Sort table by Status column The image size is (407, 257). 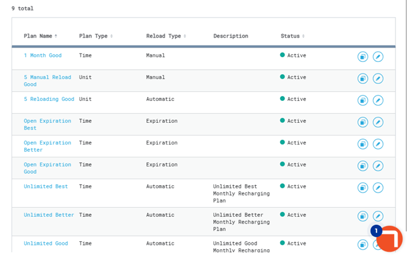click(x=292, y=36)
